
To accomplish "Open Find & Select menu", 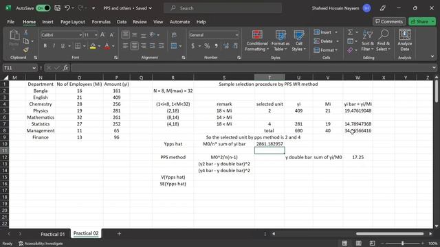I will pyautogui.click(x=384, y=41).
